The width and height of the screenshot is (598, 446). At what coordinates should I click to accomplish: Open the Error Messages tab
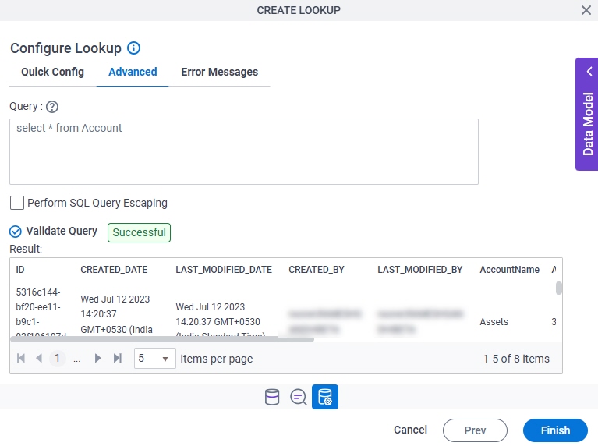tap(220, 72)
